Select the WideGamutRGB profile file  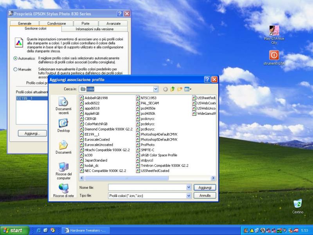[x=204, y=114]
